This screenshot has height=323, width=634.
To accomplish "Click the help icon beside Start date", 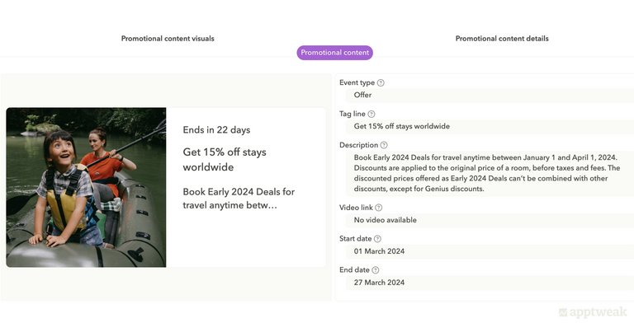I will pos(377,239).
